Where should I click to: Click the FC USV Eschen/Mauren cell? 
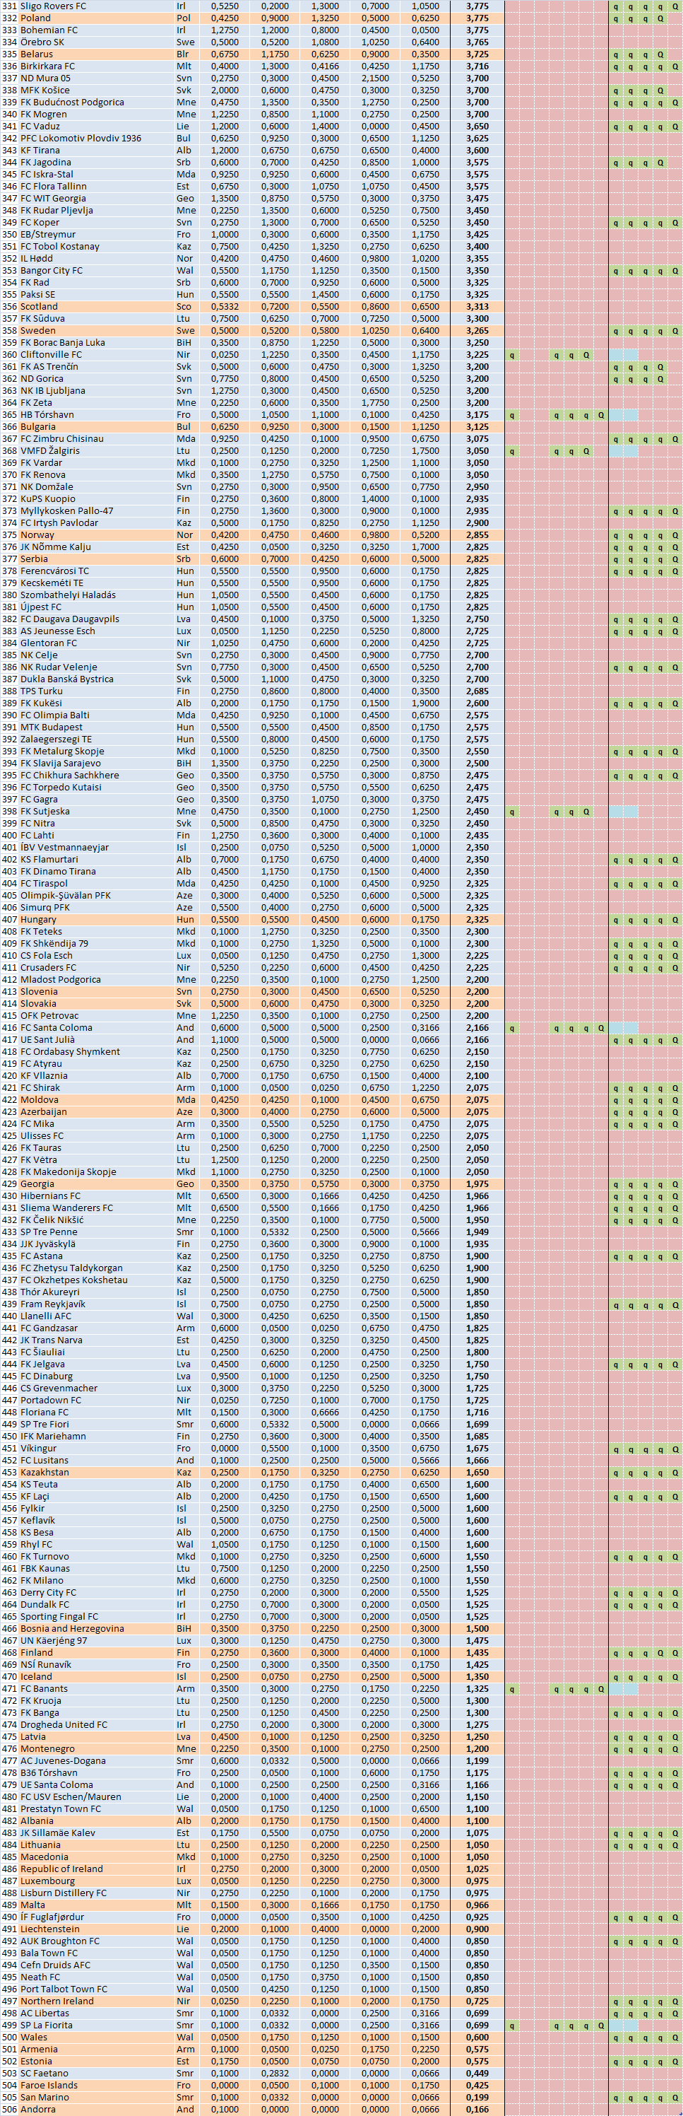coord(71,1796)
